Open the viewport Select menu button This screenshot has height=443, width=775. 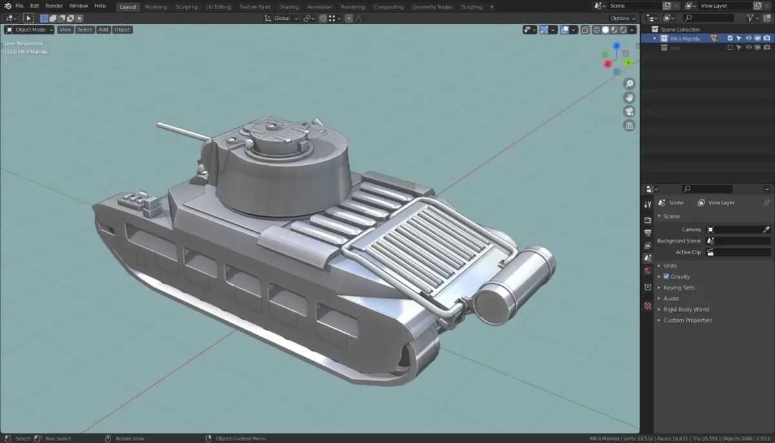point(85,30)
